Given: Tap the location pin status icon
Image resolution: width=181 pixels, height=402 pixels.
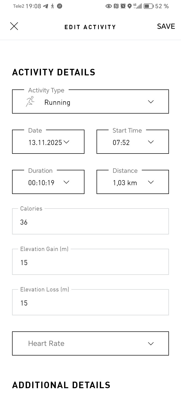Looking at the screenshot, I should click(129, 6).
